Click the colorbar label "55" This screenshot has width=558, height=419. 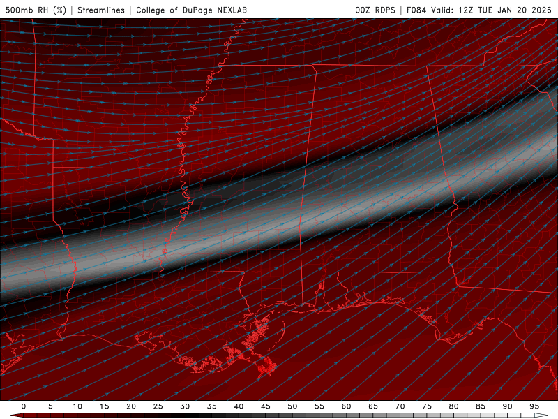point(319,406)
